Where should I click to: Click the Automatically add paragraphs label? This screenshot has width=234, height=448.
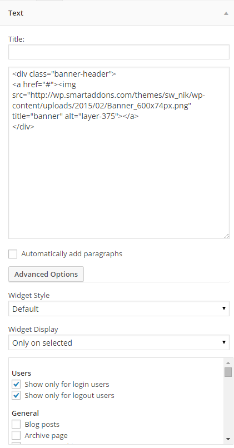point(72,253)
